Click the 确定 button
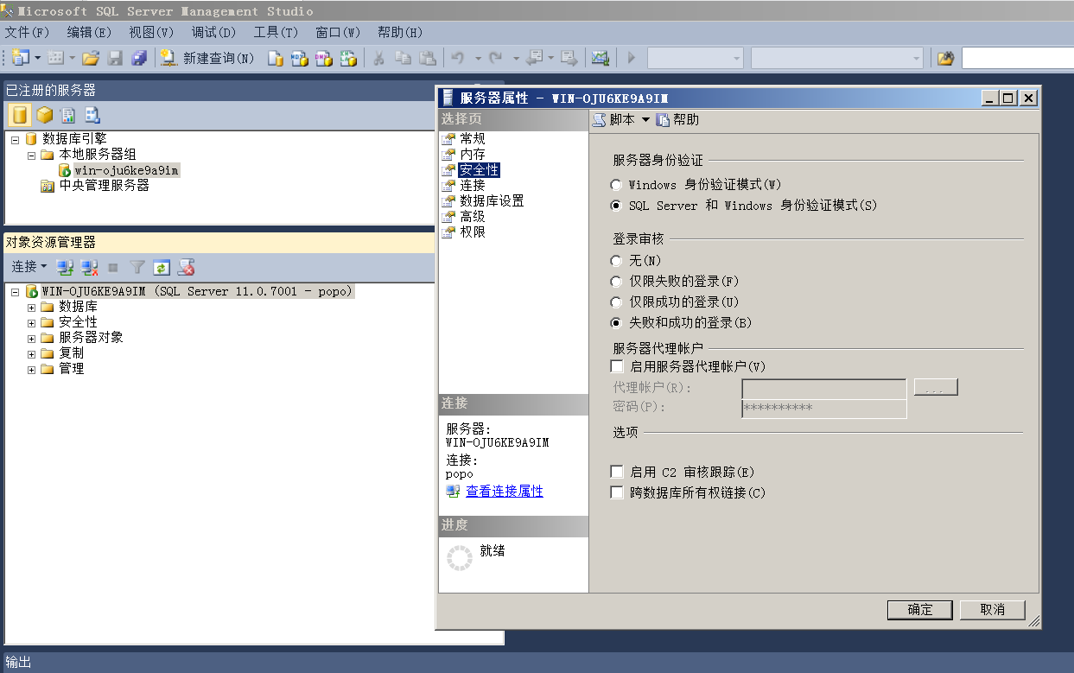 tap(920, 610)
